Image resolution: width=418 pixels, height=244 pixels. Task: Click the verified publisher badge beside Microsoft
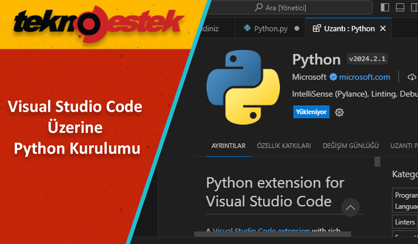tap(334, 77)
